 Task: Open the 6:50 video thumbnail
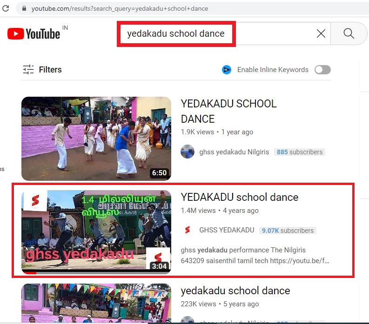[96, 139]
